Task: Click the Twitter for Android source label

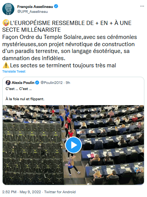Action: pos(60,192)
